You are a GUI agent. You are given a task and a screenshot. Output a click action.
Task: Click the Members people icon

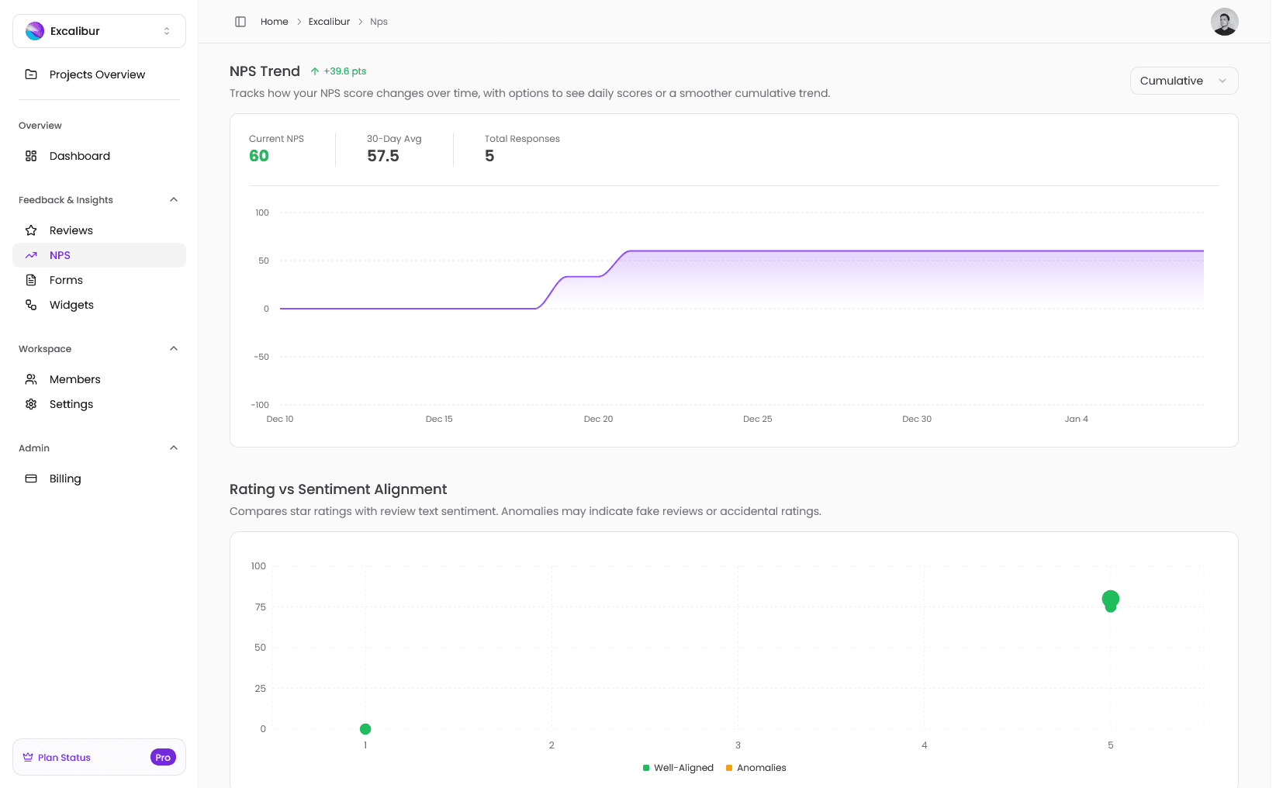pos(31,379)
